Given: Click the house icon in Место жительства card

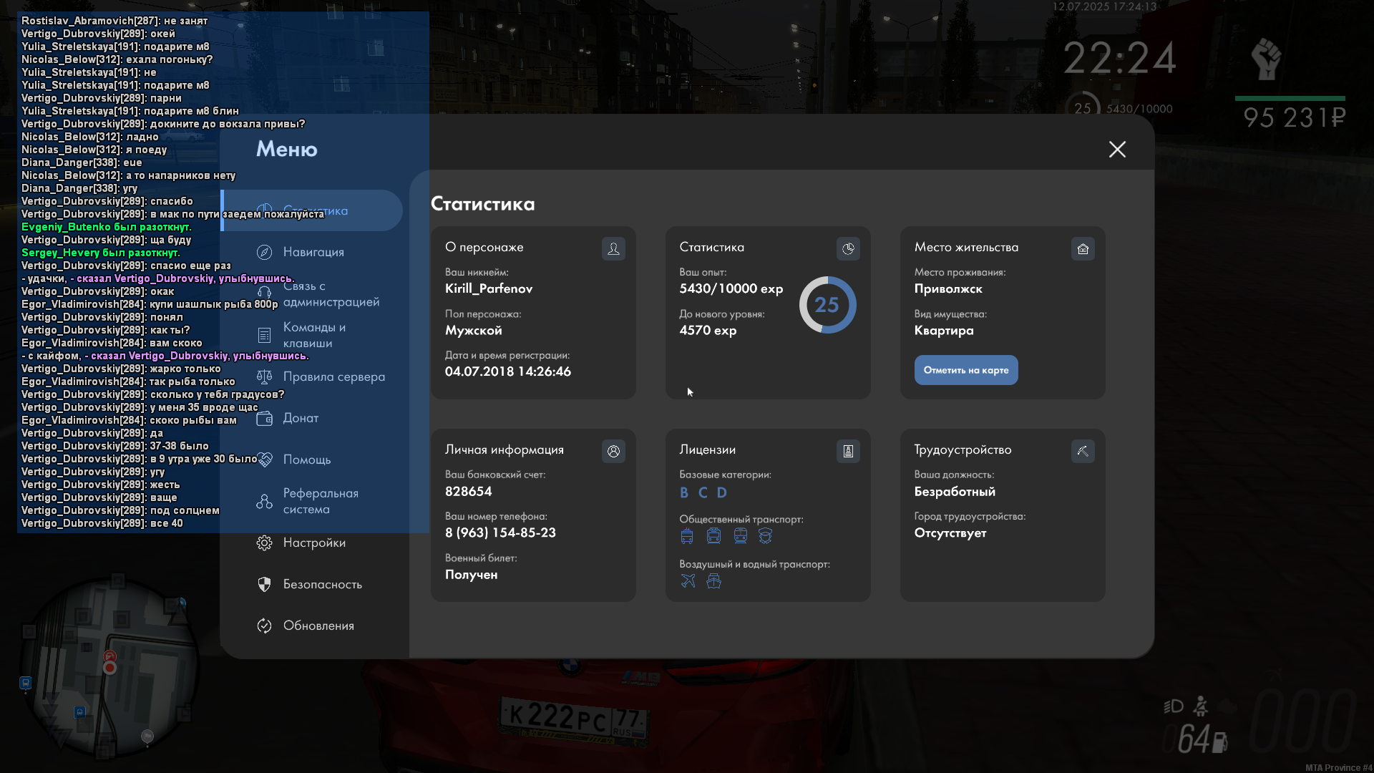Looking at the screenshot, I should [1083, 248].
